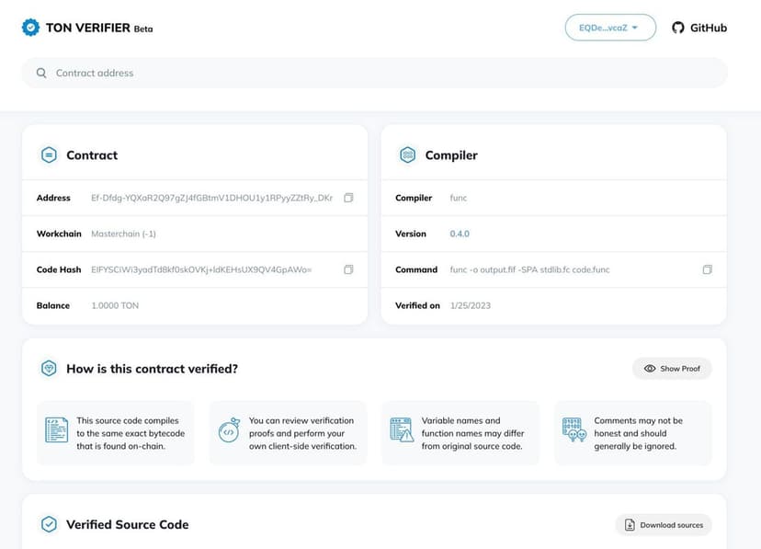Click the Verified Source Code checkmark icon
The image size is (761, 549).
tap(49, 525)
